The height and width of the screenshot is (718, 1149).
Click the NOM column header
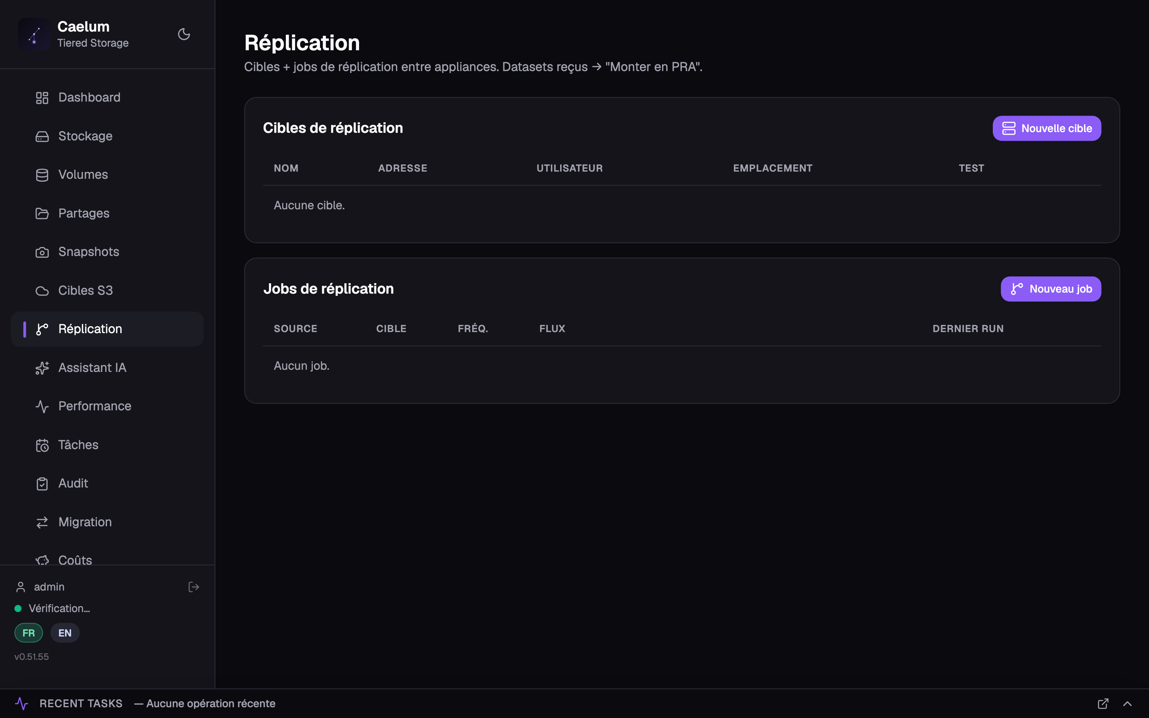tap(286, 168)
